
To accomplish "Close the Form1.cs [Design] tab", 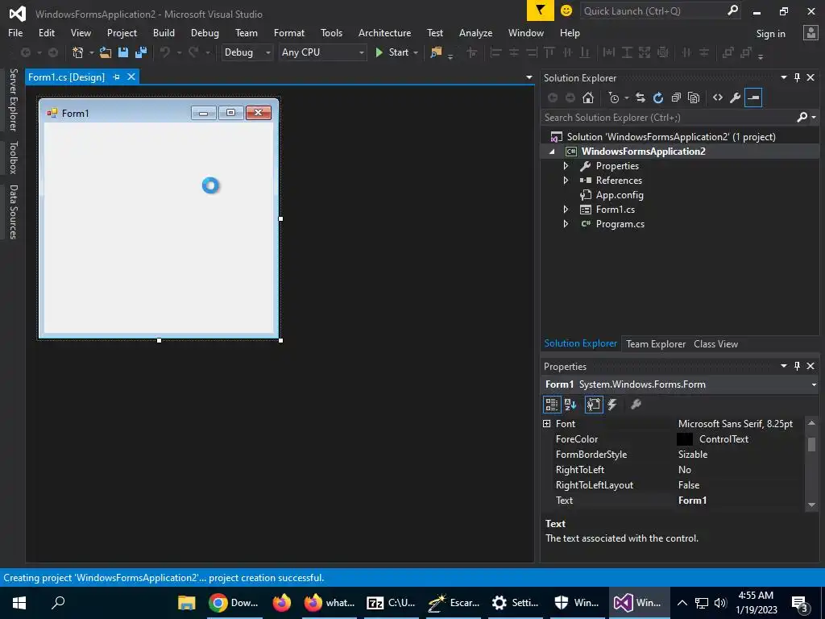I will click(x=131, y=77).
